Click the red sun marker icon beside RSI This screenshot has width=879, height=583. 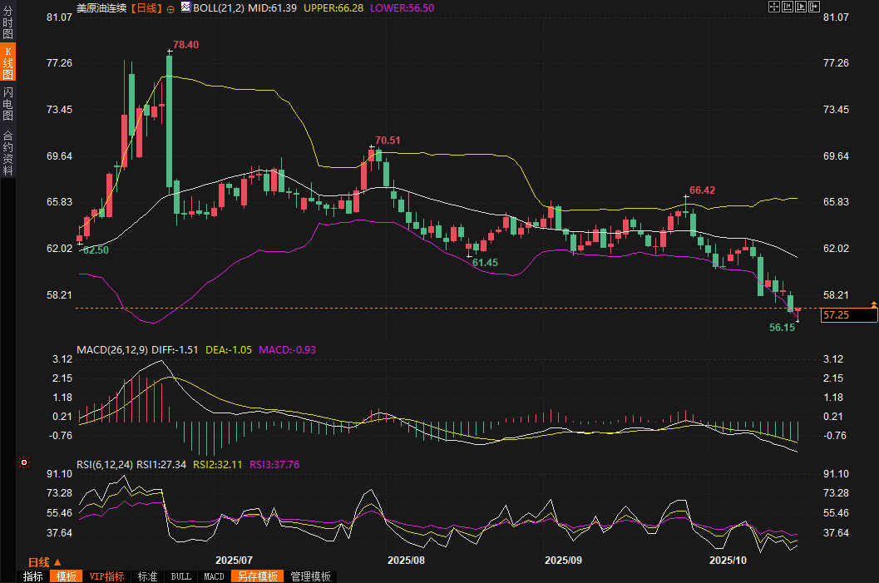point(24,462)
